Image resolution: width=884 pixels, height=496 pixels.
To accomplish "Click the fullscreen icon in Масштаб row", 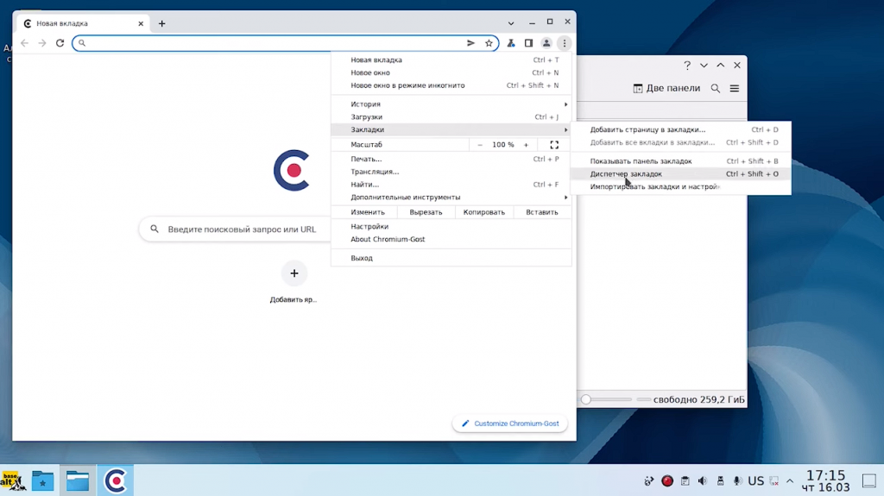I will click(x=554, y=145).
